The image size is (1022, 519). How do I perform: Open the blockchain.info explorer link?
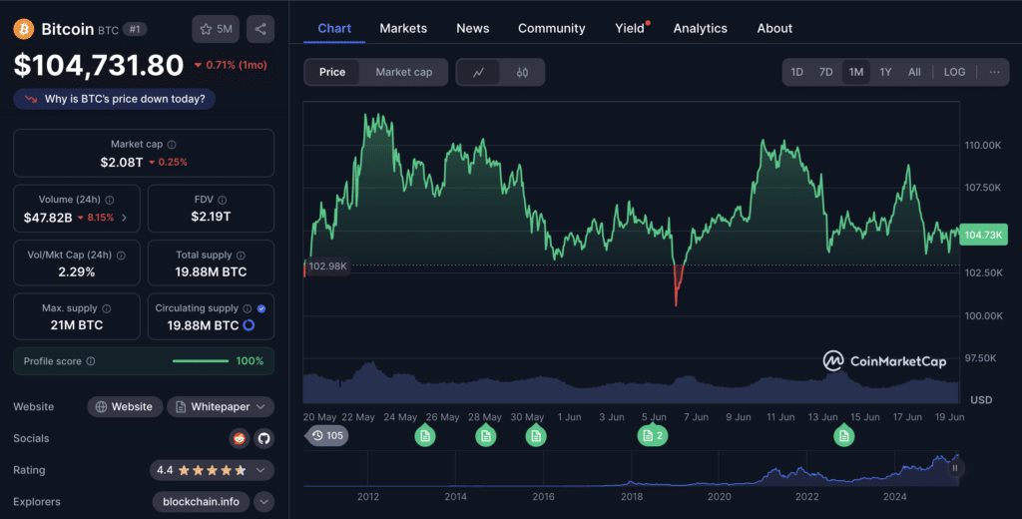click(x=201, y=502)
